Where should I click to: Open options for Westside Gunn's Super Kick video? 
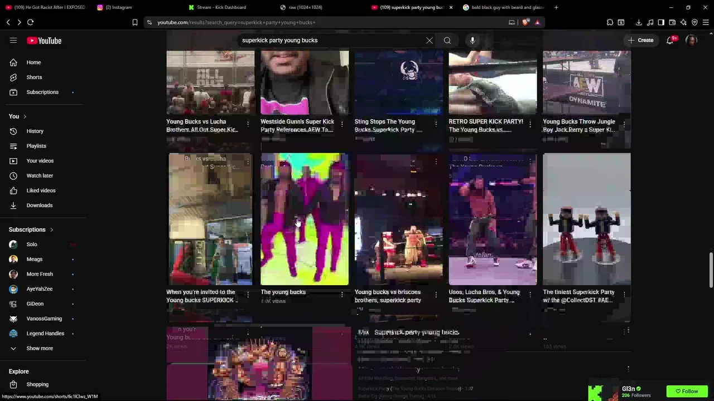[342, 124]
